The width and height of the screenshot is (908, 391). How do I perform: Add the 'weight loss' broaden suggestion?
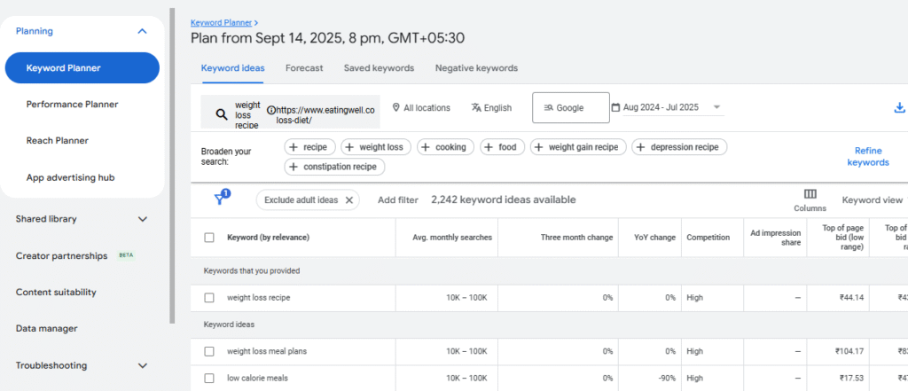pyautogui.click(x=376, y=147)
